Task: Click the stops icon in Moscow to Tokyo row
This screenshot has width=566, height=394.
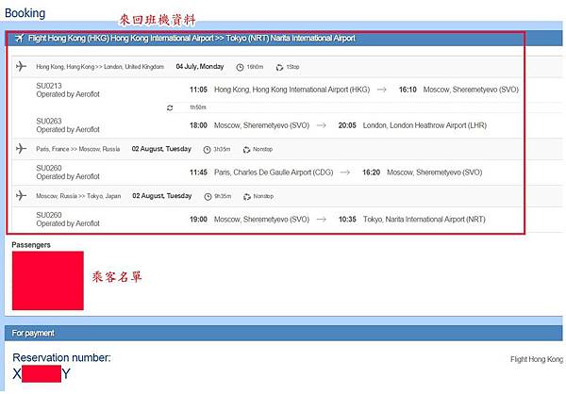Action: coord(247,197)
